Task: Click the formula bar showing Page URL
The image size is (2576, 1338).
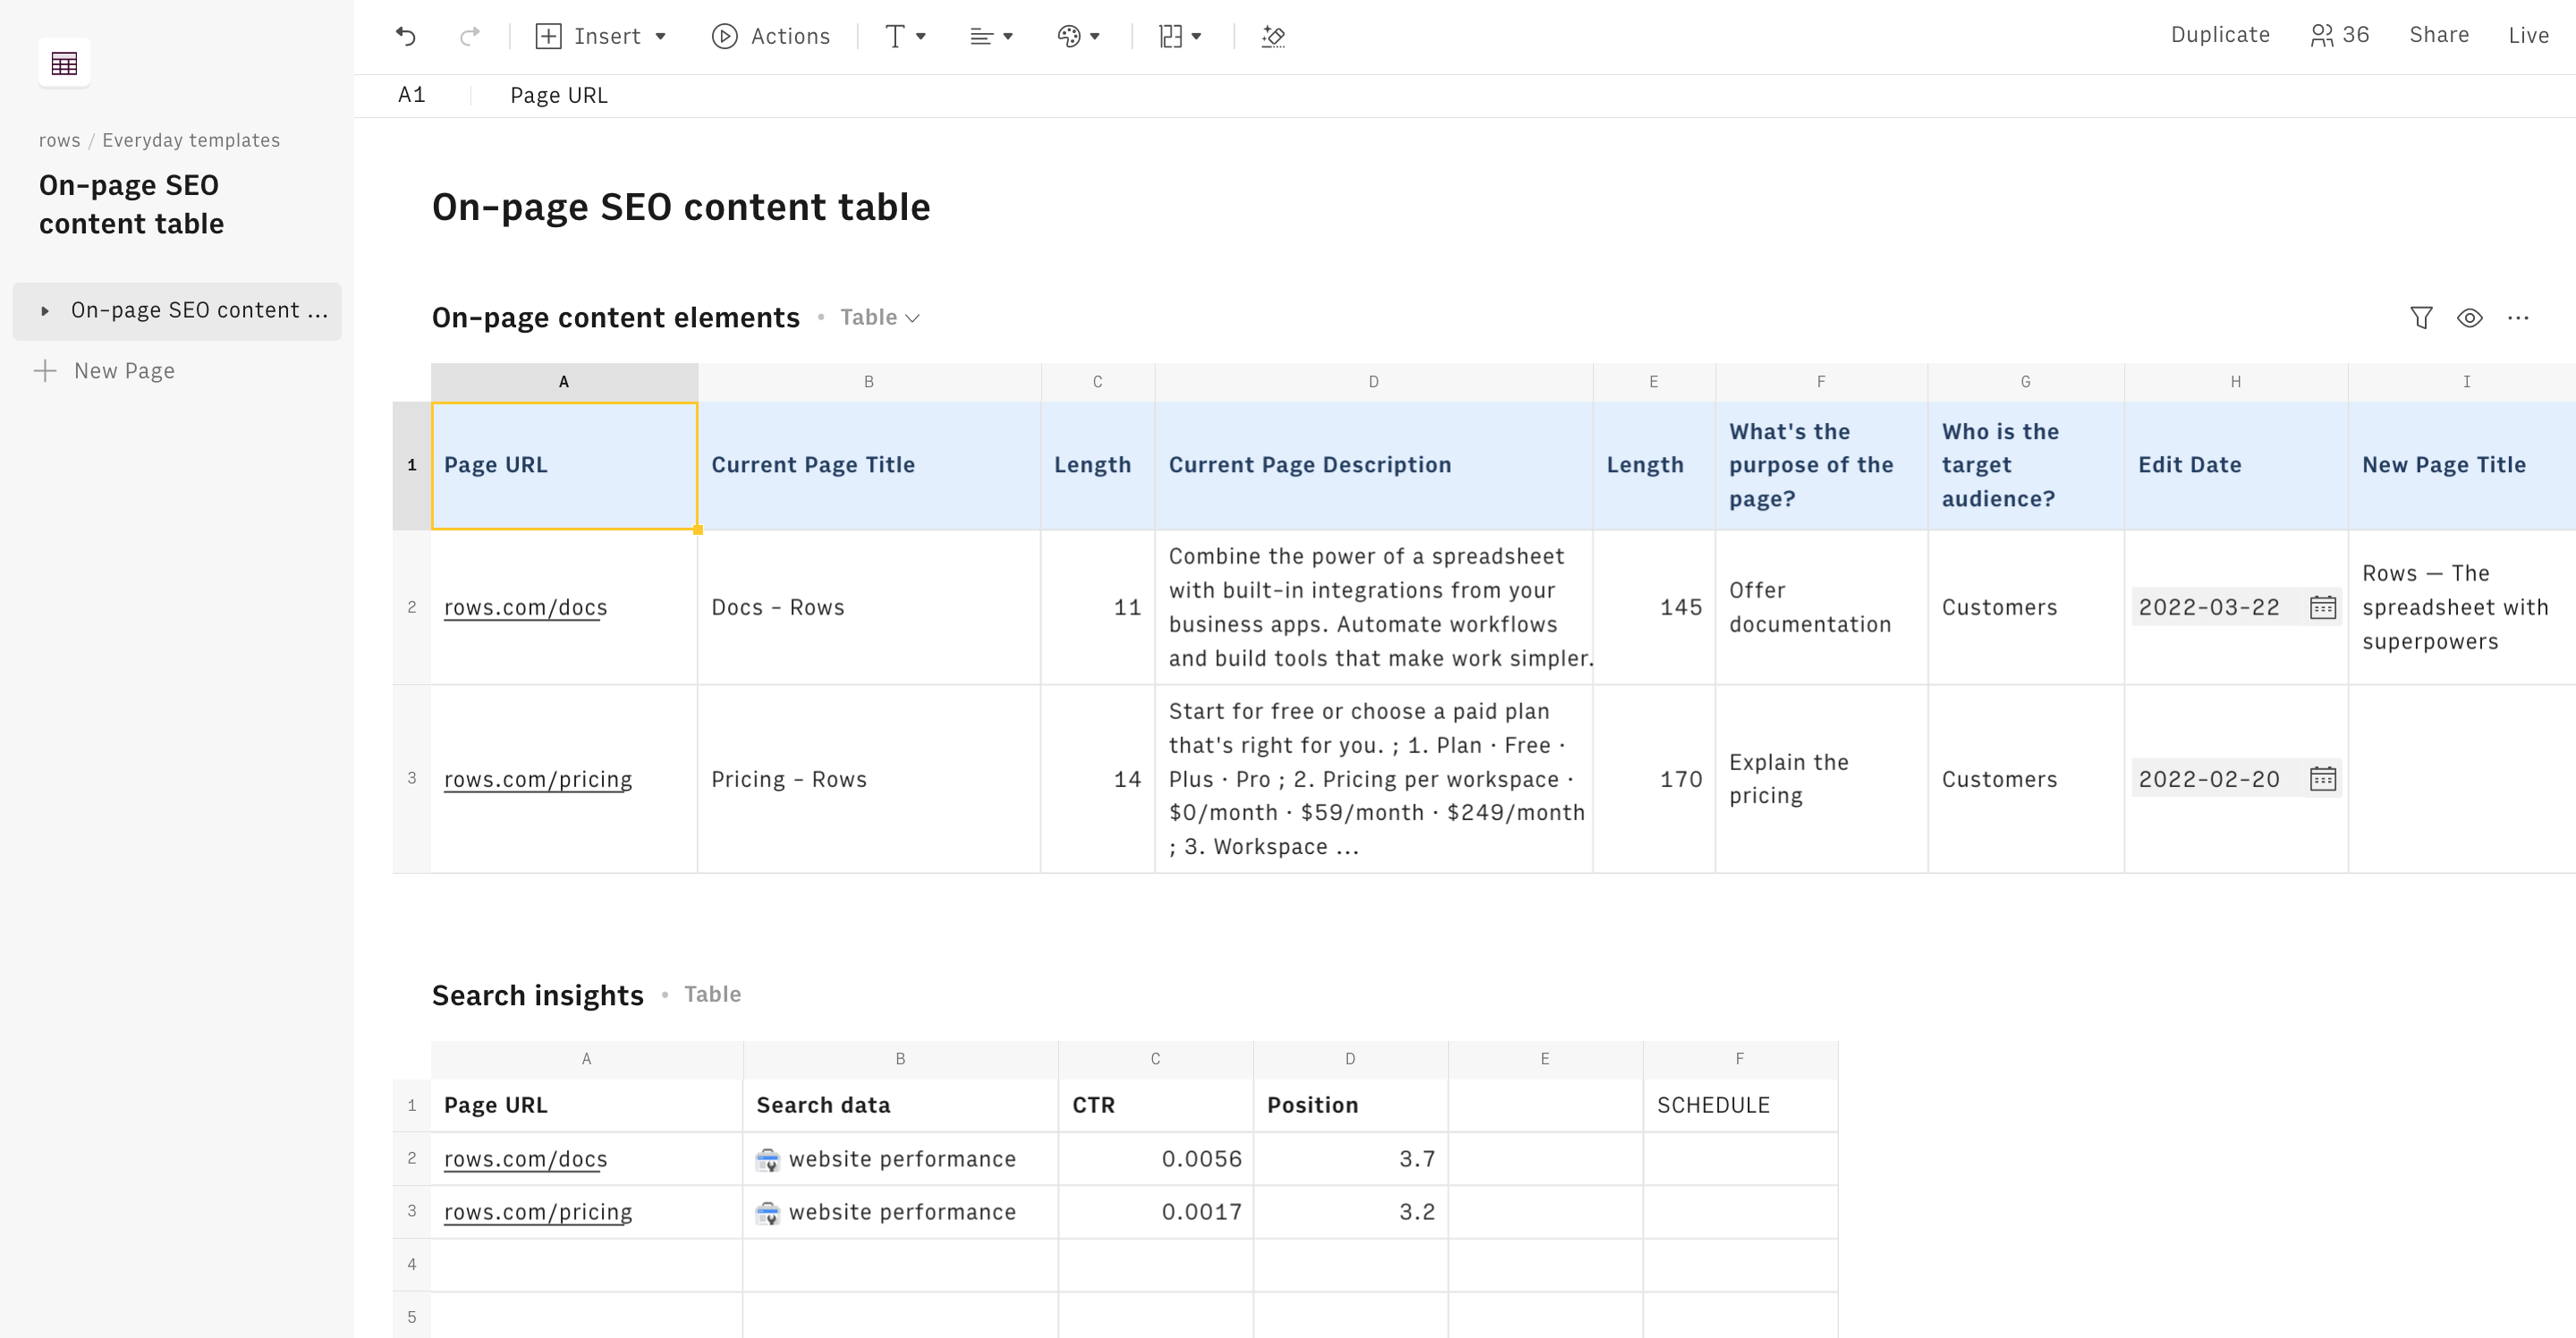Action: pos(558,95)
